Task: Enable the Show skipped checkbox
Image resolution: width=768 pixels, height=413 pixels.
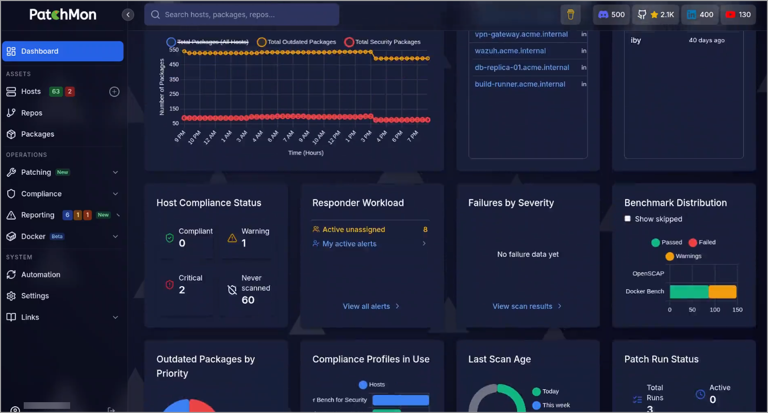Action: (628, 219)
